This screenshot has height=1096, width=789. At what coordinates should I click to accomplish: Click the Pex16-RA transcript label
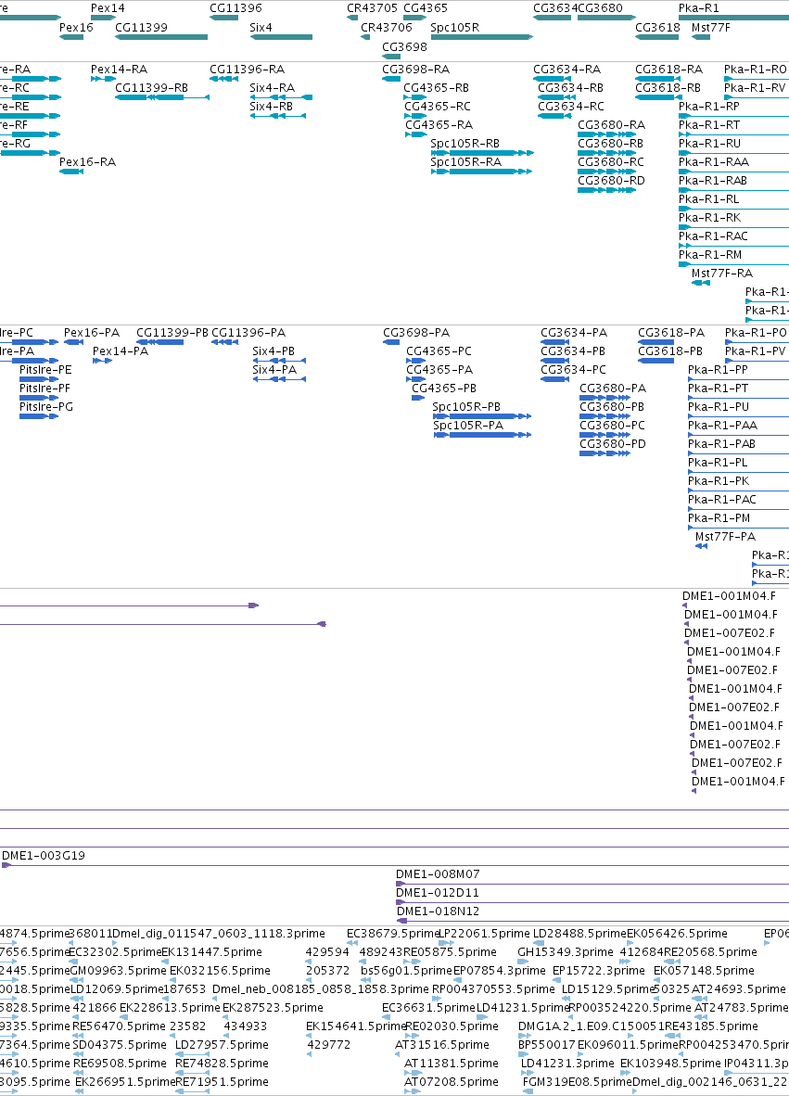[87, 162]
